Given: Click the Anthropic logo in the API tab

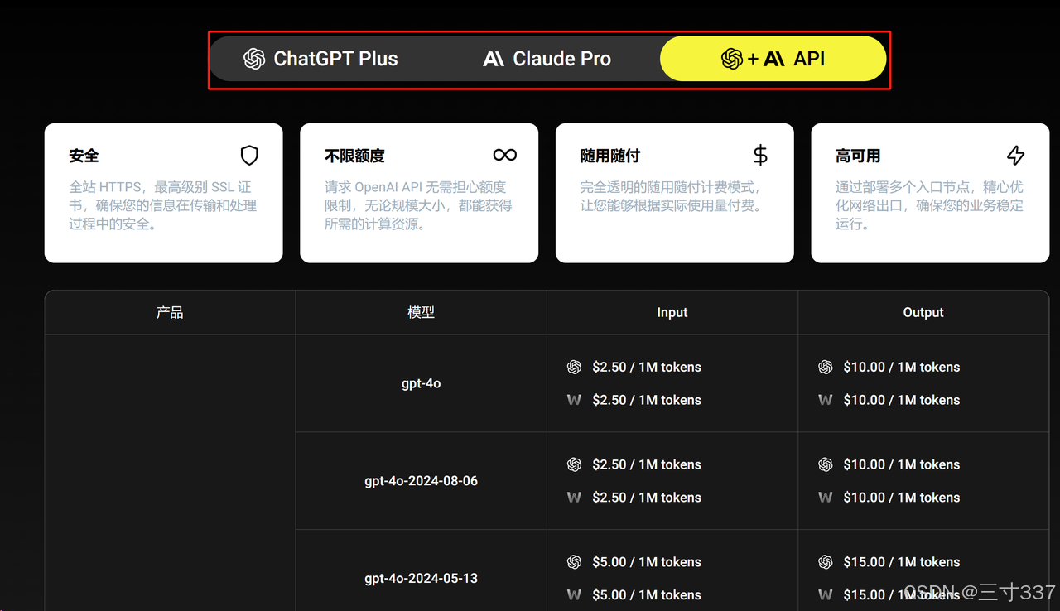Looking at the screenshot, I should click(x=773, y=59).
